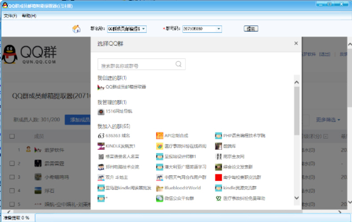Open the 群名称 dropdown list
352x222 pixels.
[144, 29]
